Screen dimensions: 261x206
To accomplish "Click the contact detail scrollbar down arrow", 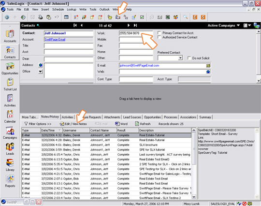I will (259, 81).
